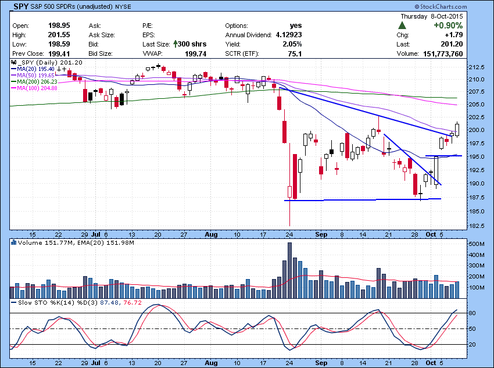Click the 192.5 price axis label
Image resolution: width=494 pixels, height=368 pixels.
pyautogui.click(x=477, y=170)
